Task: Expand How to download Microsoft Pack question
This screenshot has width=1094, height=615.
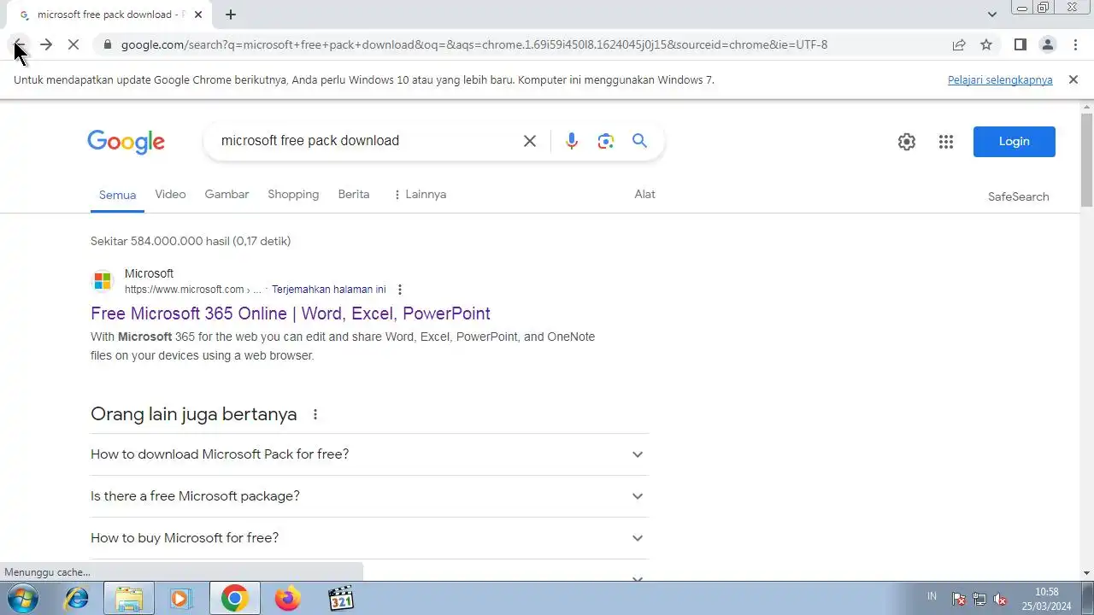Action: pyautogui.click(x=369, y=454)
